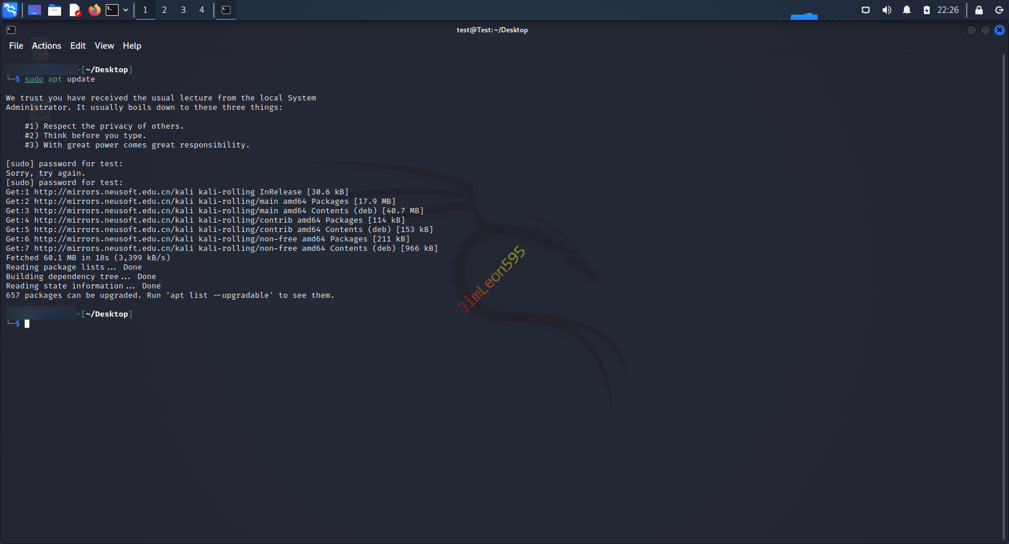Launch the text editor from the panel

point(75,10)
